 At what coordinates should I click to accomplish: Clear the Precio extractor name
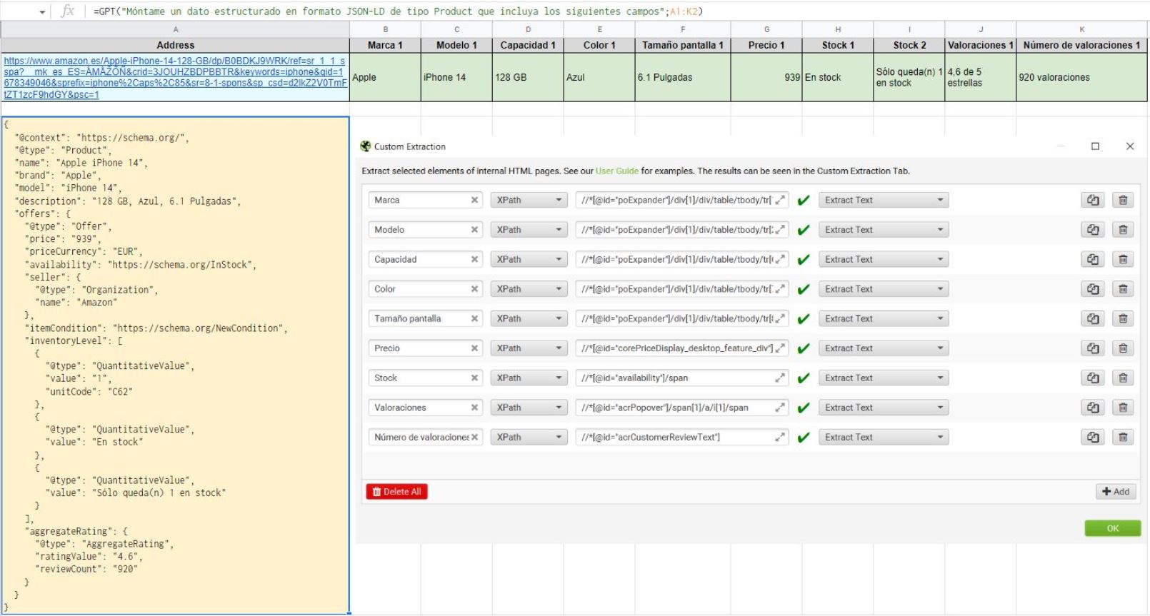[x=474, y=348]
